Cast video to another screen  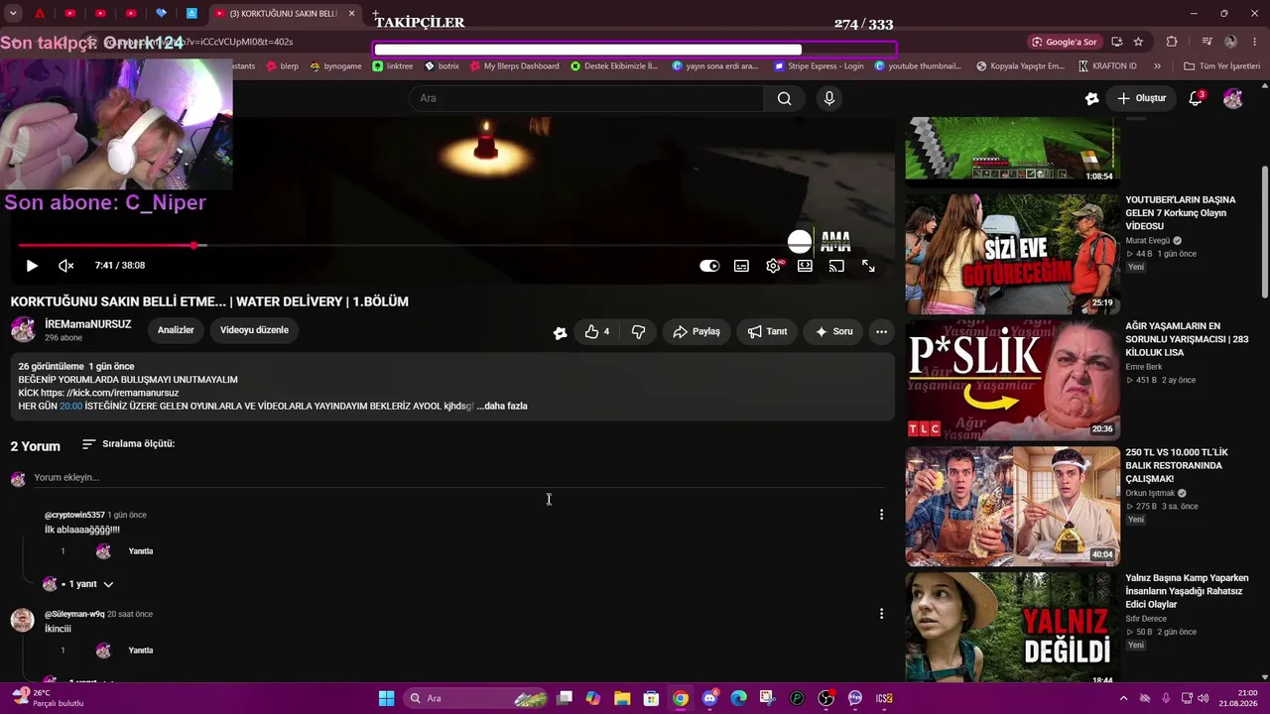point(836,266)
